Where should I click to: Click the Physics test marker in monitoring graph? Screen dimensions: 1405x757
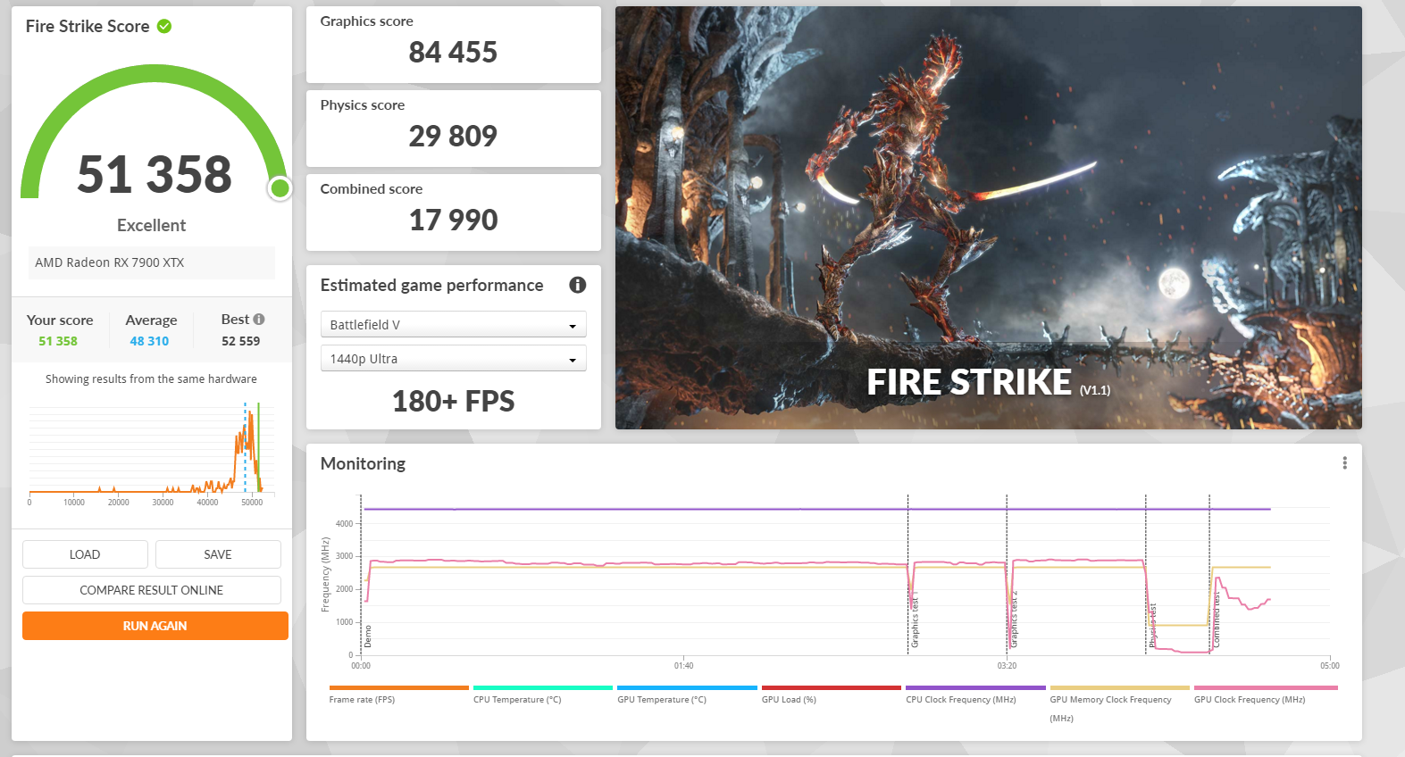pyautogui.click(x=1153, y=625)
